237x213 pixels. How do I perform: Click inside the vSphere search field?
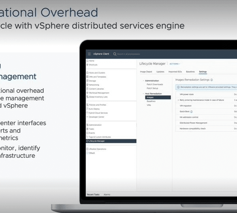(x=128, y=54)
